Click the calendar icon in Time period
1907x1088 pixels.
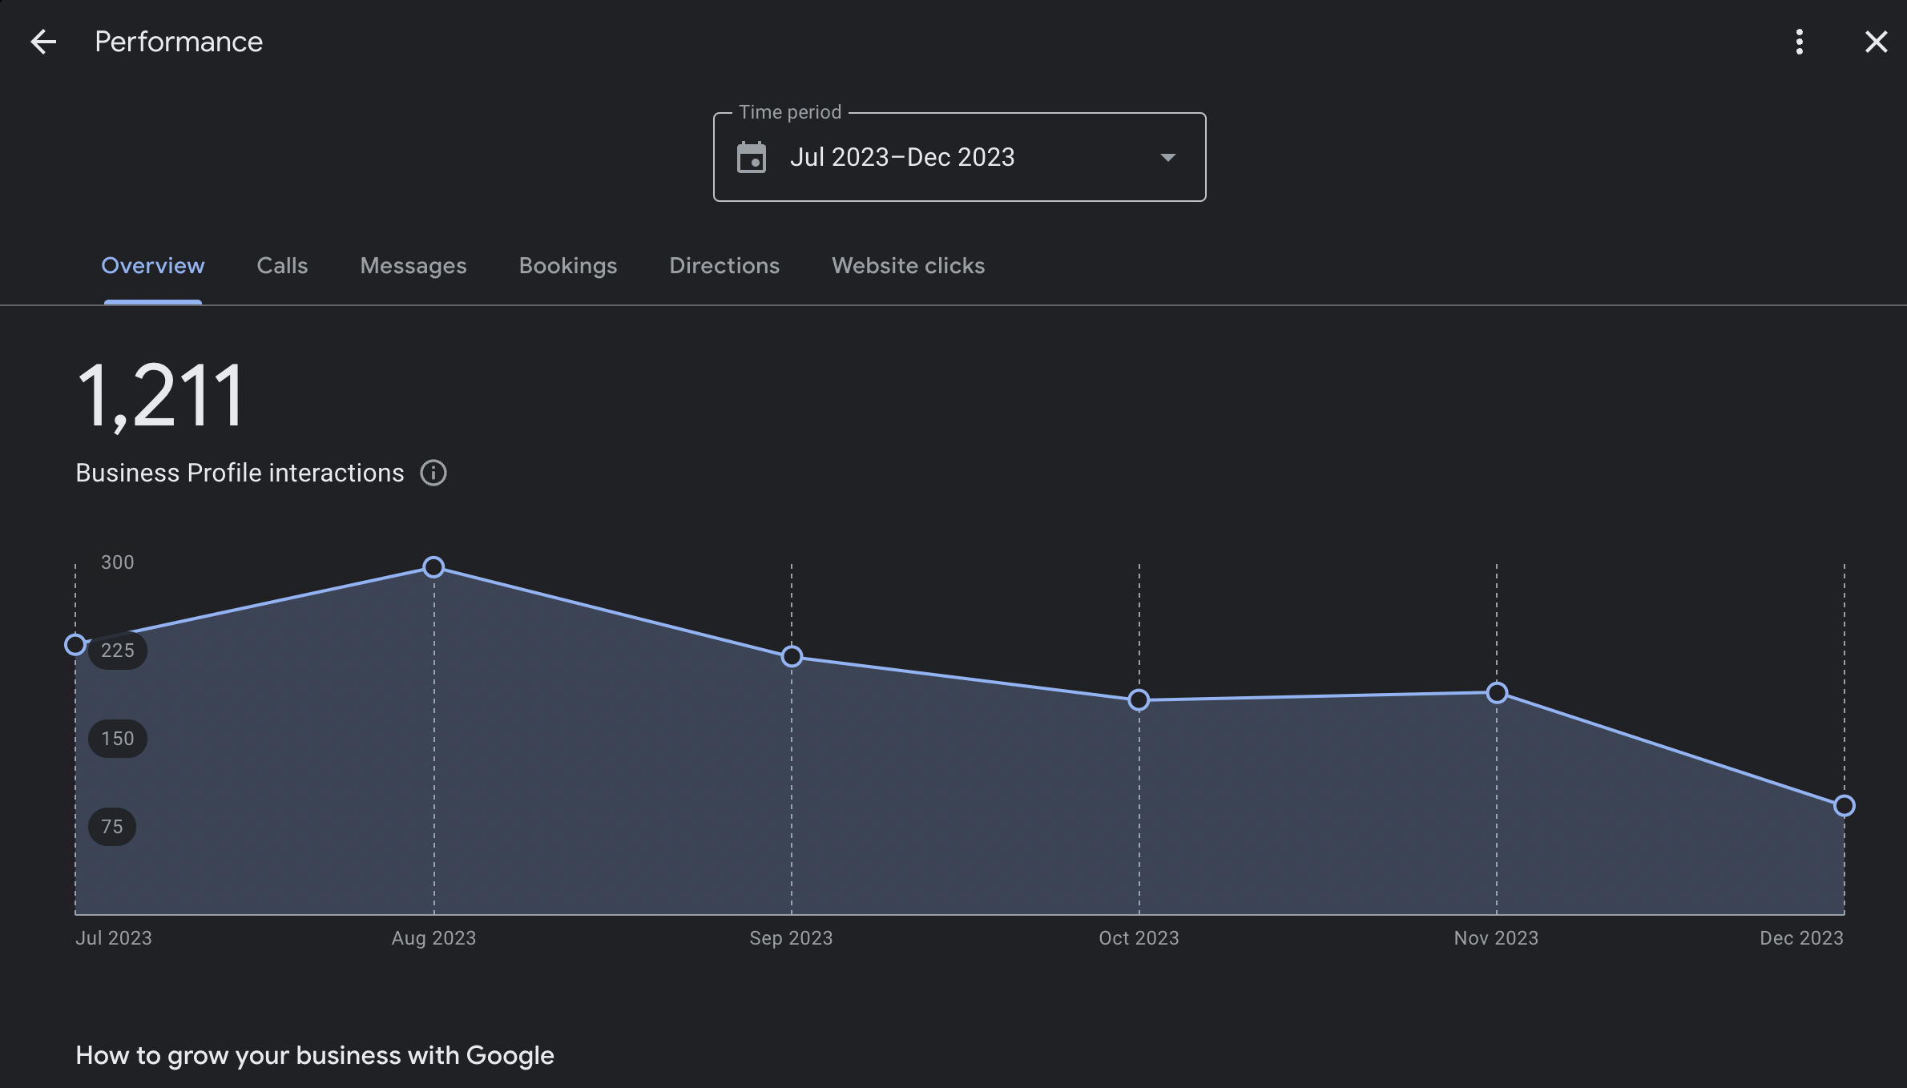(751, 157)
